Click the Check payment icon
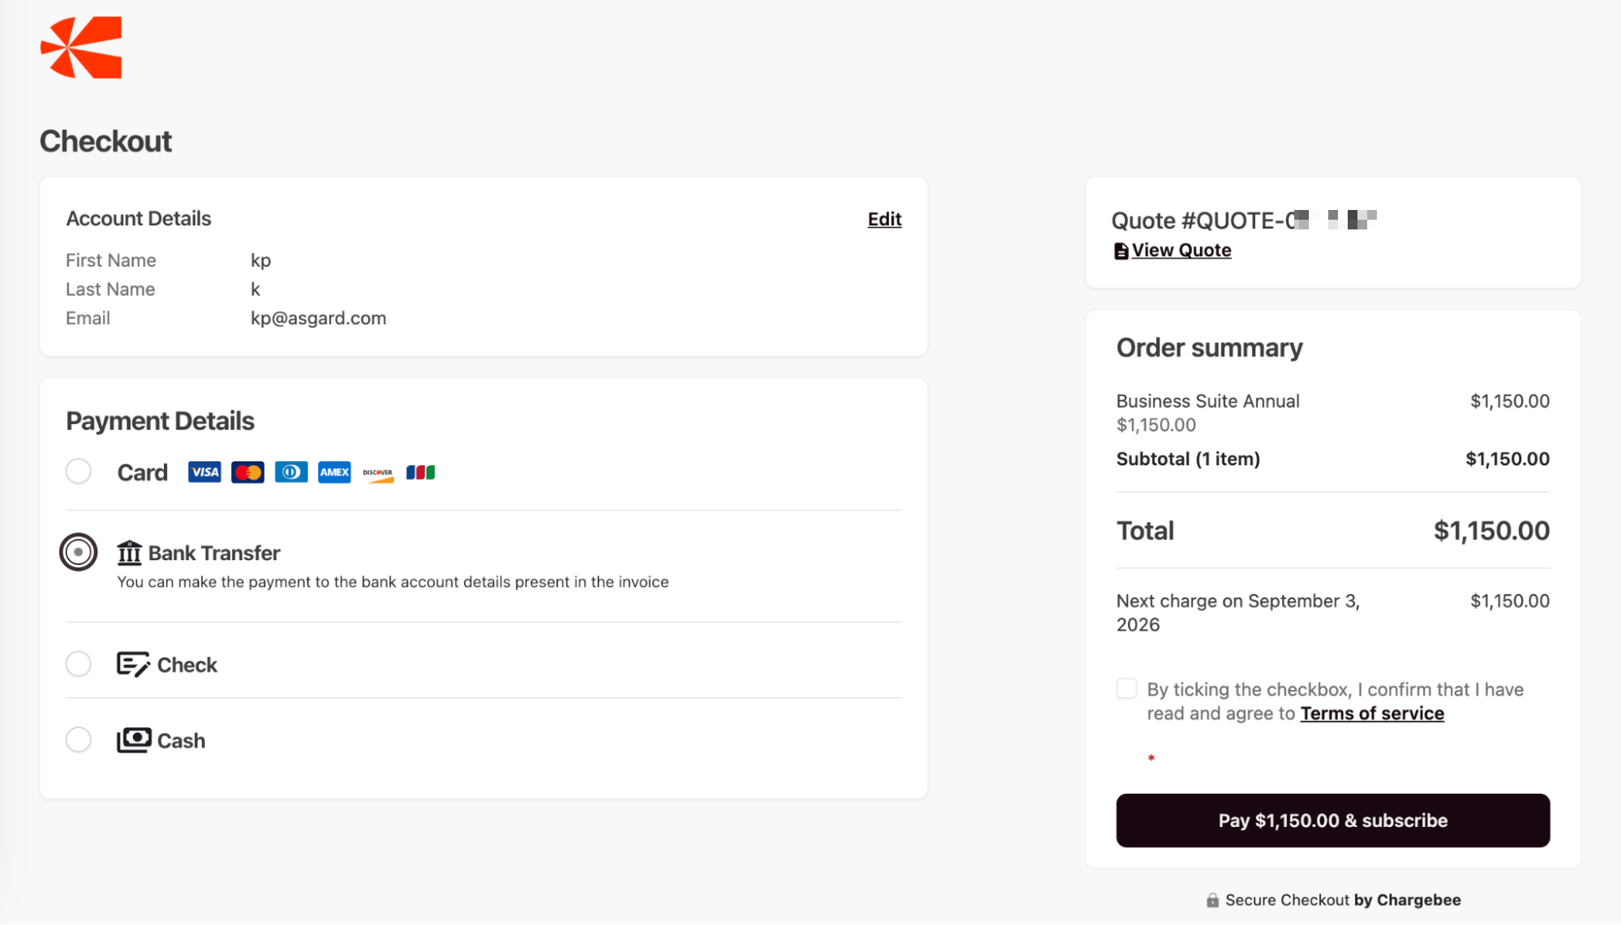The image size is (1621, 925). 133,664
